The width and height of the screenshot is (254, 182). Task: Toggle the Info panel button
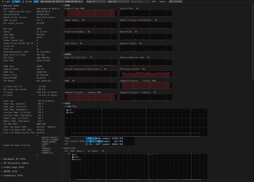pos(36,1)
